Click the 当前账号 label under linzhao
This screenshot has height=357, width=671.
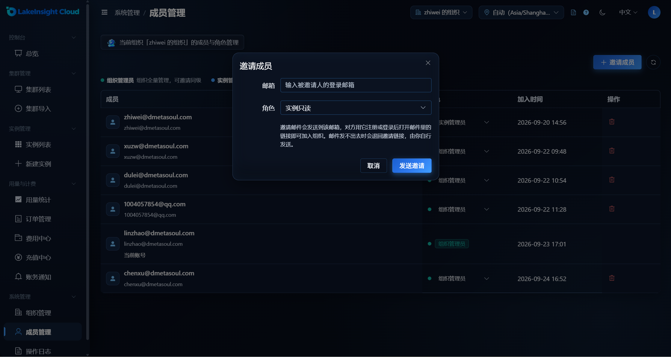pos(135,255)
